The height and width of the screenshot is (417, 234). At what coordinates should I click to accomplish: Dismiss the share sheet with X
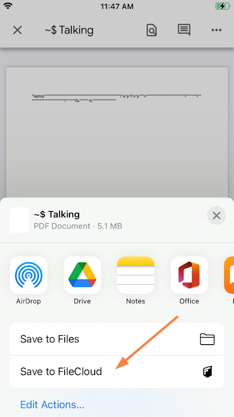[x=217, y=215]
